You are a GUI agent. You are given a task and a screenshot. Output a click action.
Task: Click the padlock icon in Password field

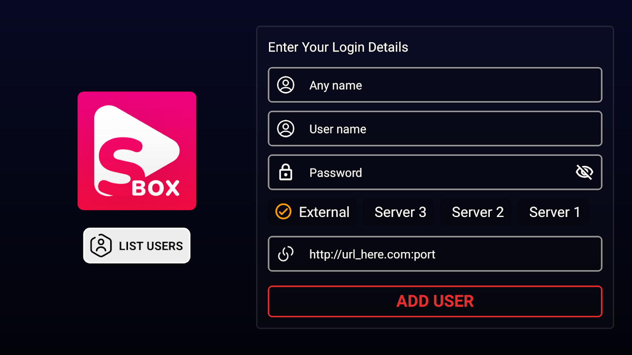pos(285,172)
